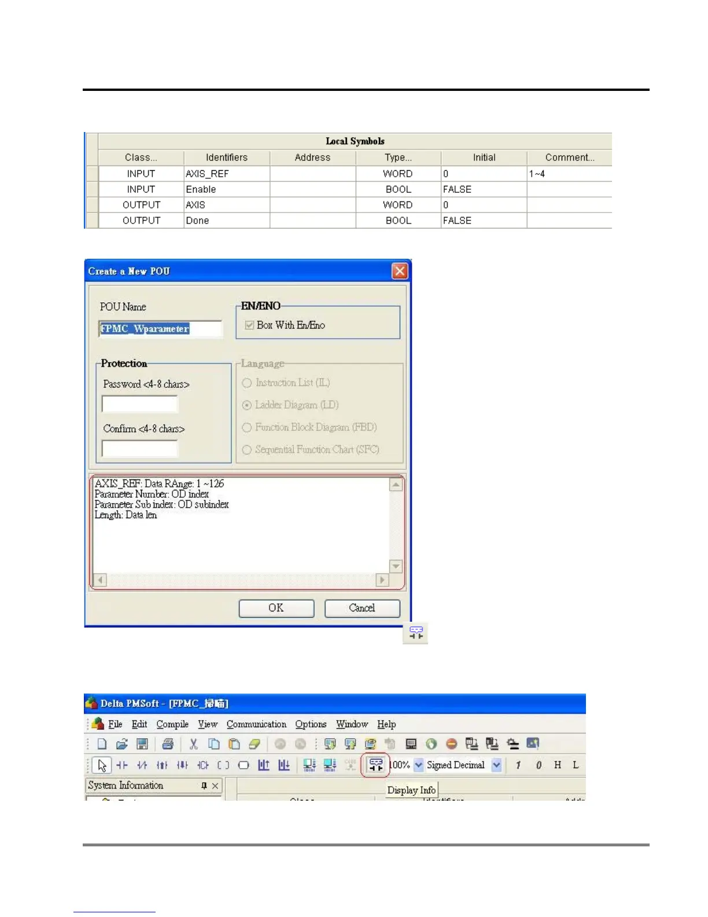
Task: Insert a normally open contact
Action: pyautogui.click(x=122, y=765)
